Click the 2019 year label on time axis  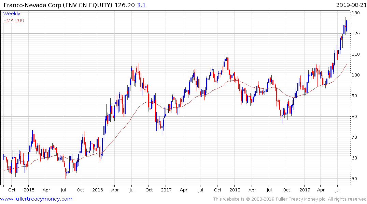(x=305, y=190)
